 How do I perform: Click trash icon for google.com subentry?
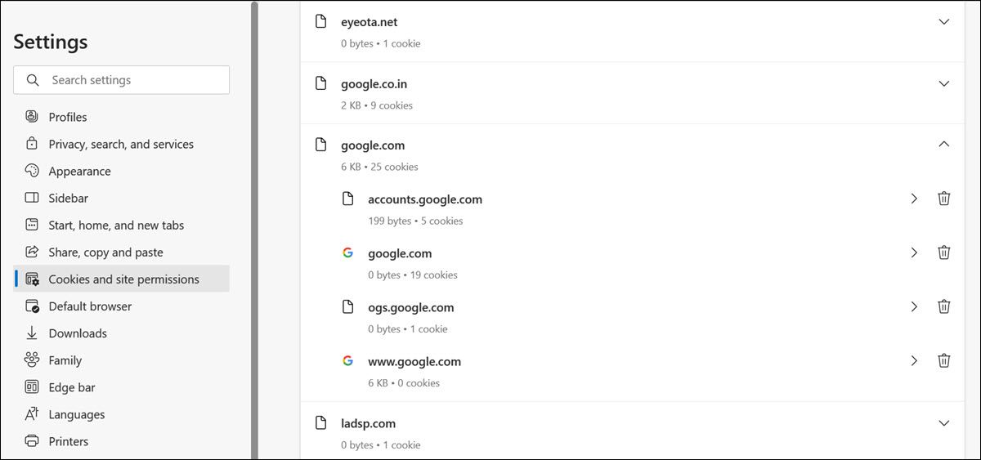click(943, 252)
